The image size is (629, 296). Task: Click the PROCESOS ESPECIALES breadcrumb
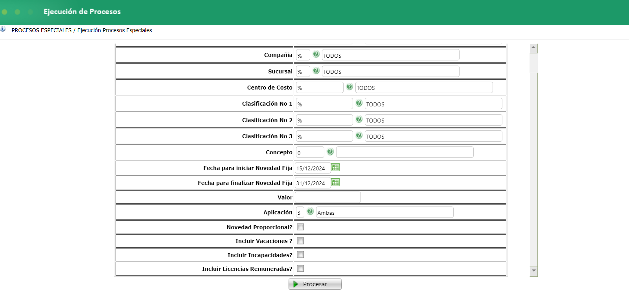[x=42, y=30]
